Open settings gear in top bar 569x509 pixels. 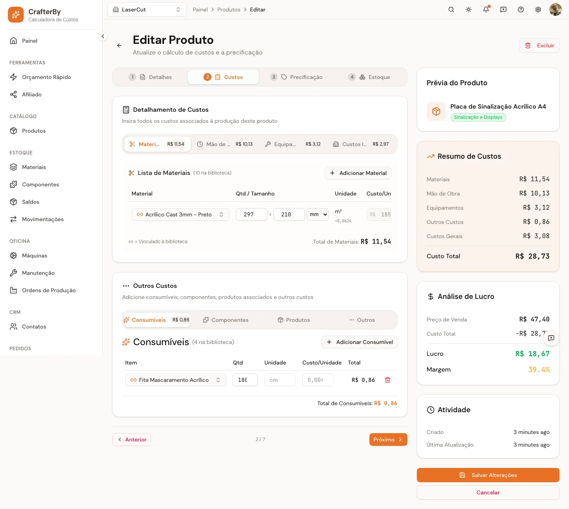click(x=538, y=9)
